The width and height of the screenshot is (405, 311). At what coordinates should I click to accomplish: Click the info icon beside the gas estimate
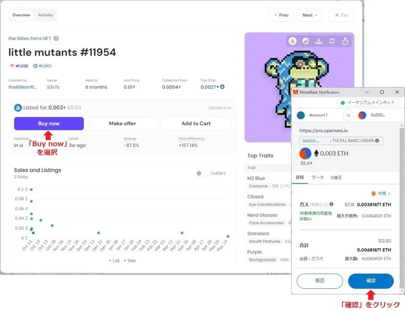point(331,204)
